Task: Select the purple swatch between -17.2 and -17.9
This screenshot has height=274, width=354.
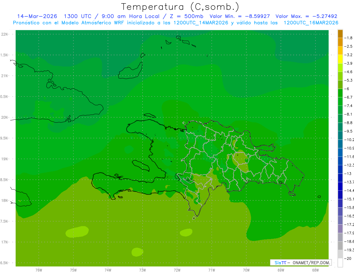Action: (340, 229)
